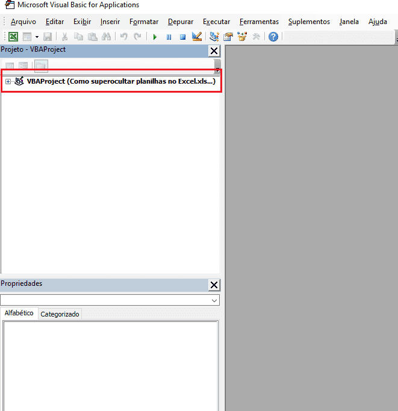
Task: Click the main toolbar grip handle
Action: [5, 37]
